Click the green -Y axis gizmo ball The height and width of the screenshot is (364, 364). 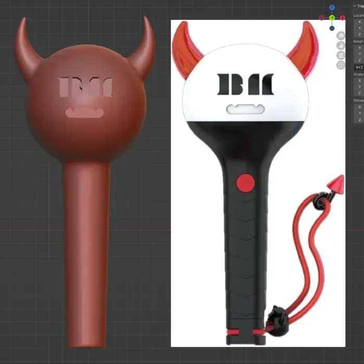point(332,18)
